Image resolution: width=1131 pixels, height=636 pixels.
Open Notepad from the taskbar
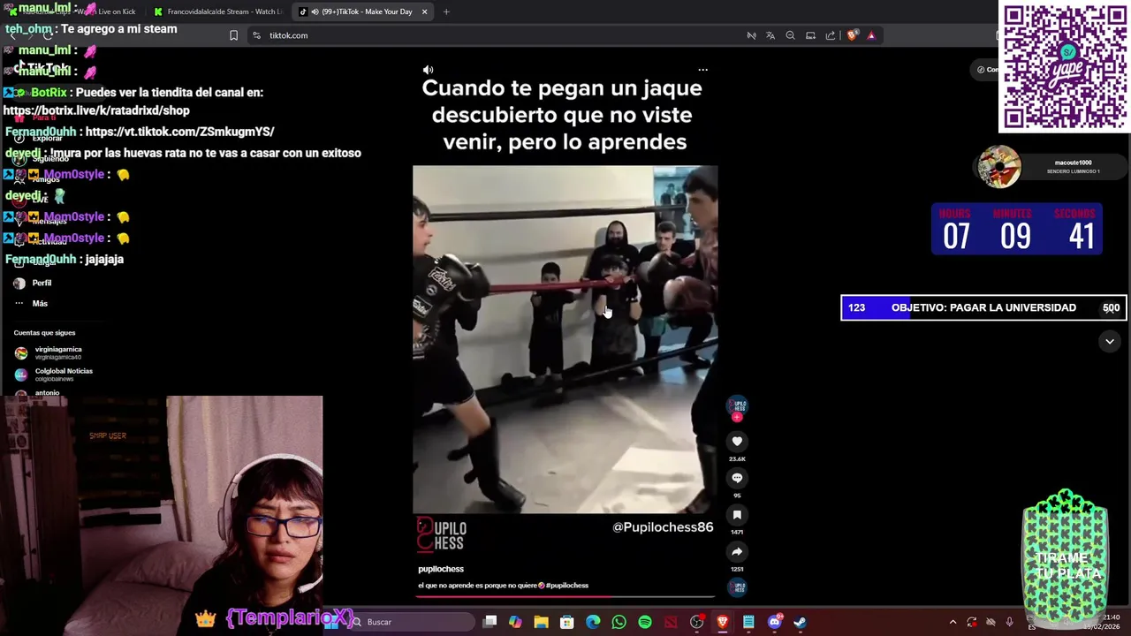(748, 622)
